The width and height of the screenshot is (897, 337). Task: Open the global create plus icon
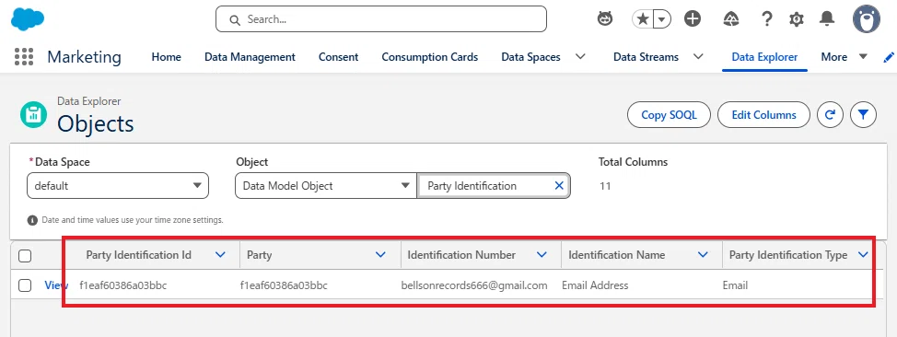click(693, 19)
